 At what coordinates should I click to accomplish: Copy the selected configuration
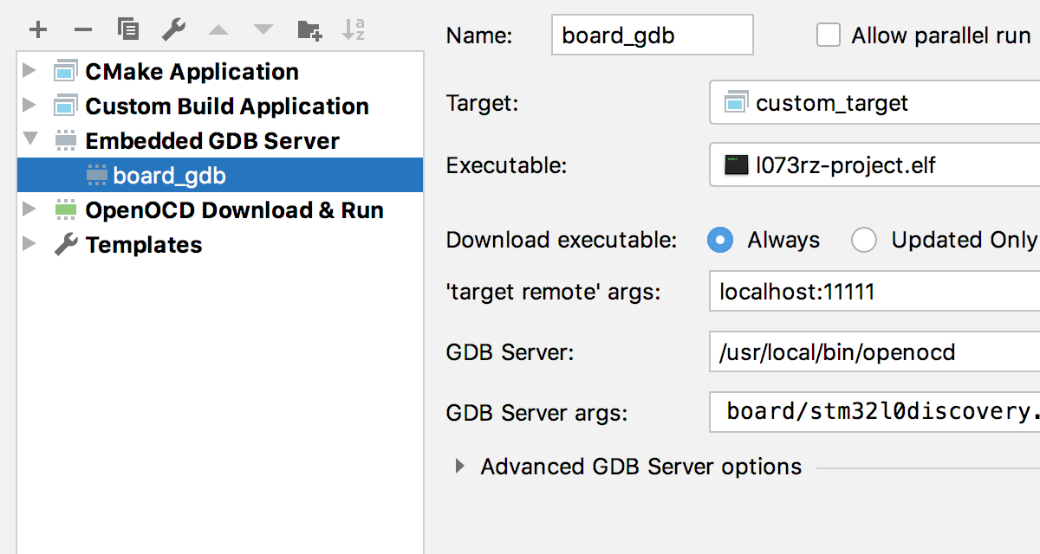128,29
